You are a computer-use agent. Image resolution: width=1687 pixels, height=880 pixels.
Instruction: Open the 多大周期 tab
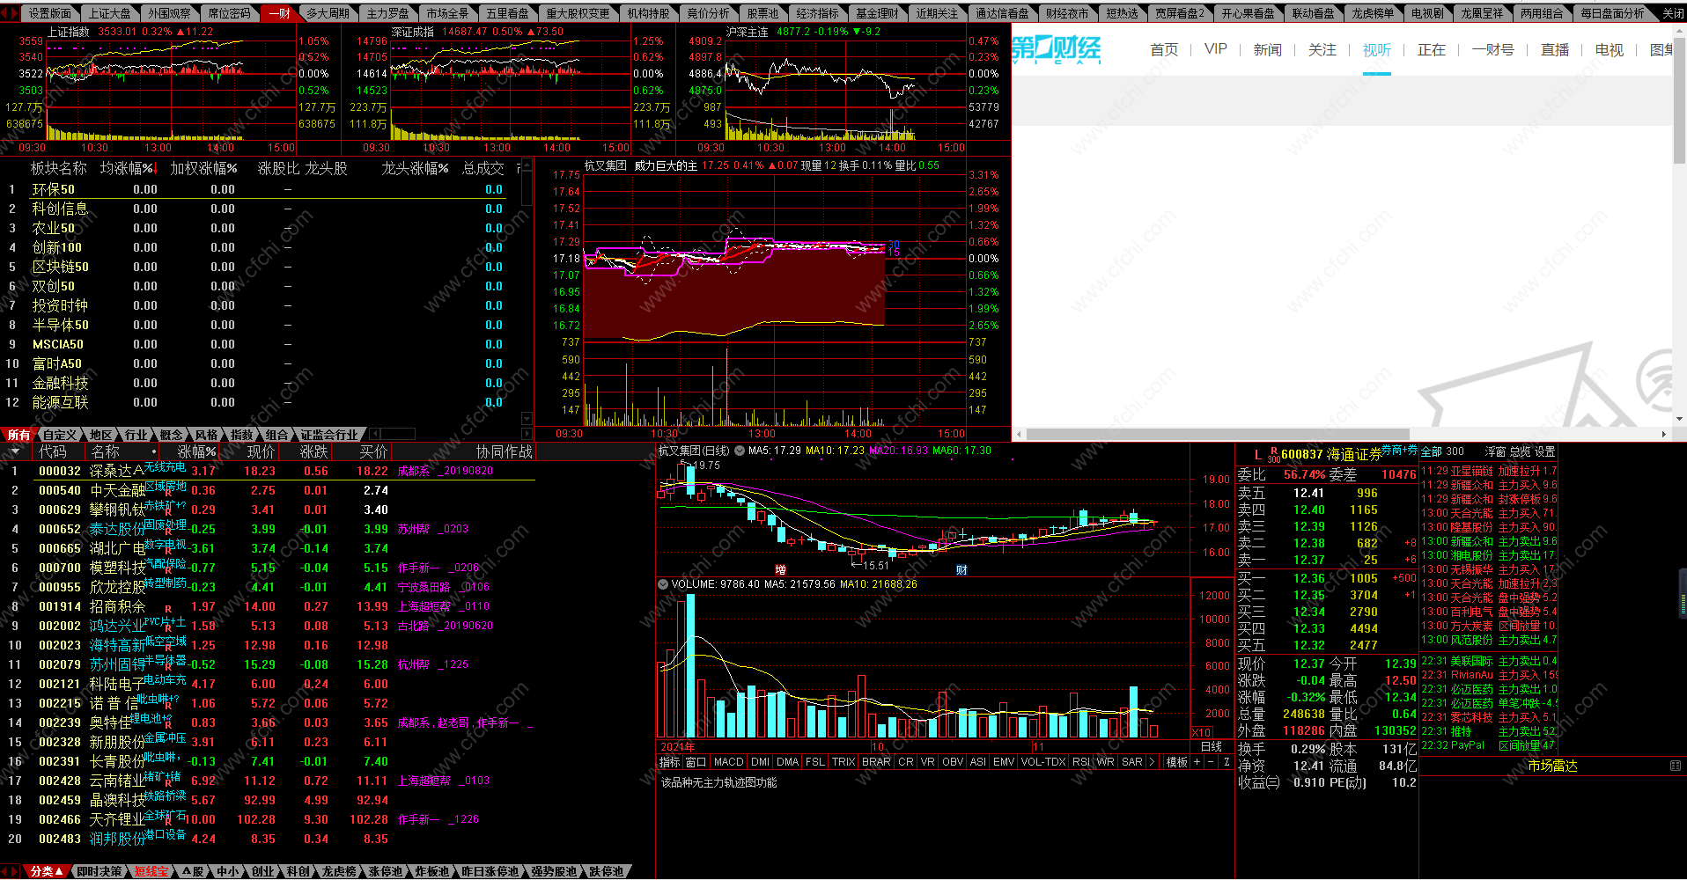point(328,13)
